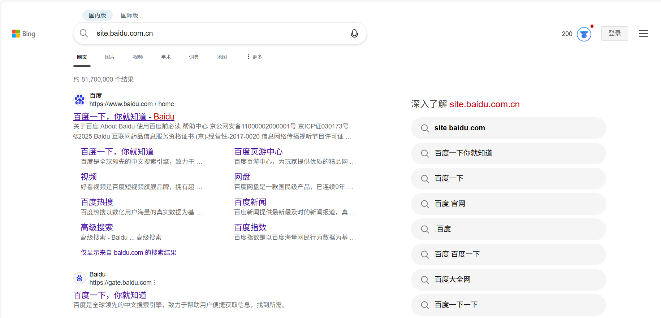This screenshot has height=318, width=661.
Task: Click the 约 81,700,000 个结果 result count text
Action: [x=103, y=79]
